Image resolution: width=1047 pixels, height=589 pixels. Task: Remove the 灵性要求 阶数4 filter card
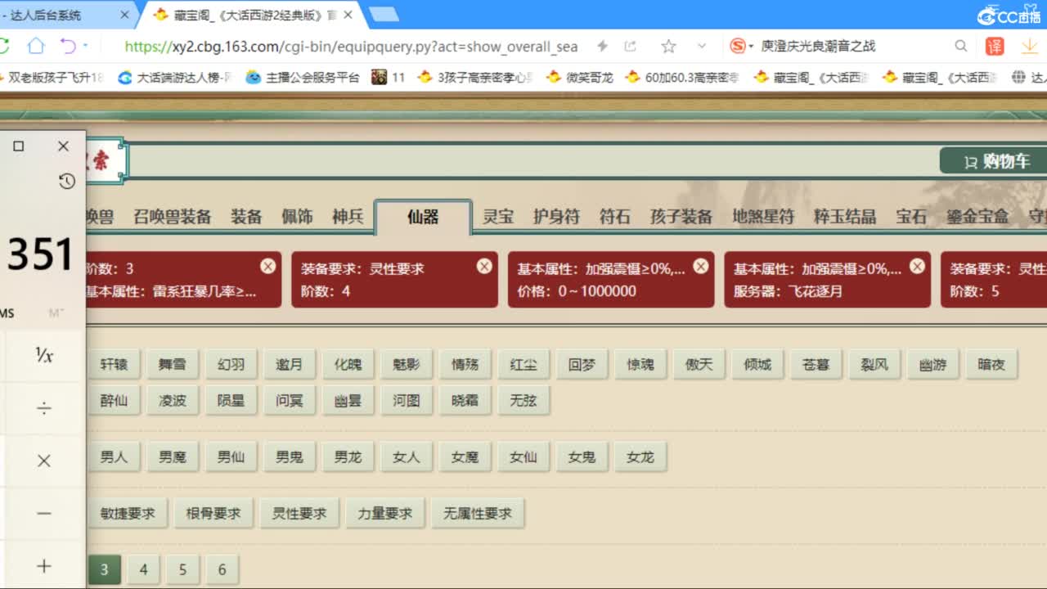(484, 267)
